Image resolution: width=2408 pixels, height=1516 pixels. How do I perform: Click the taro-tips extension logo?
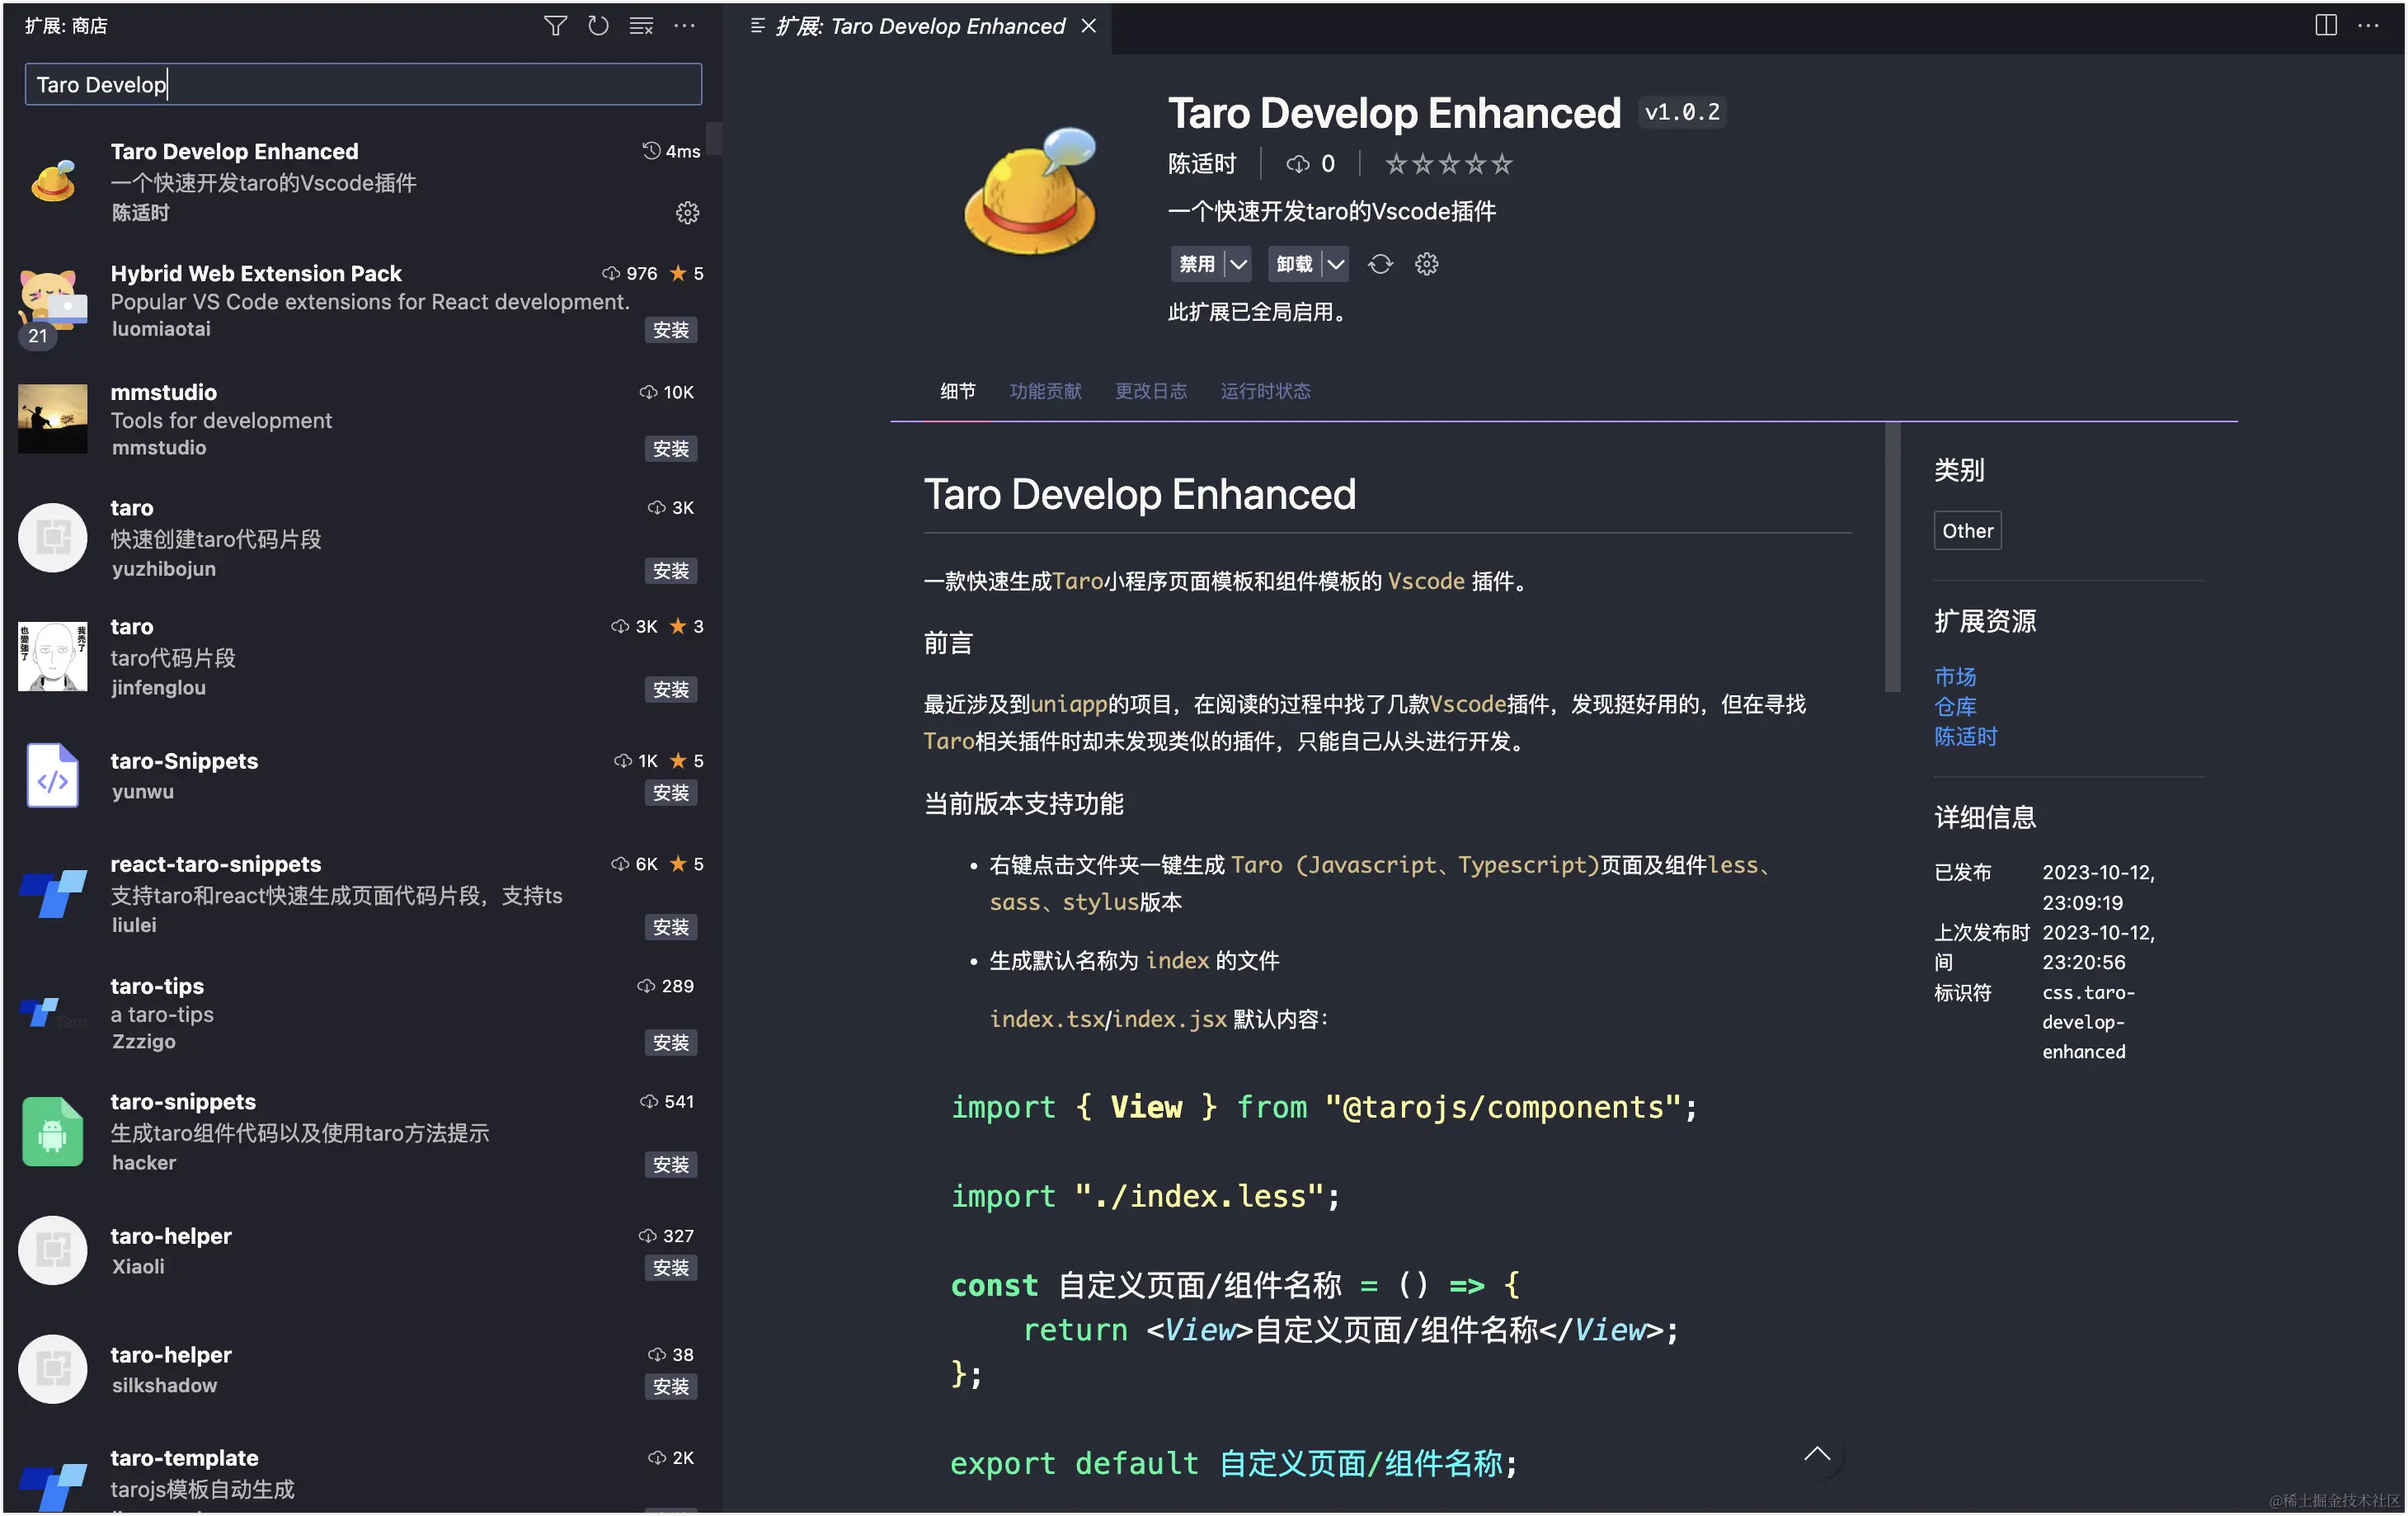pos(53,1012)
